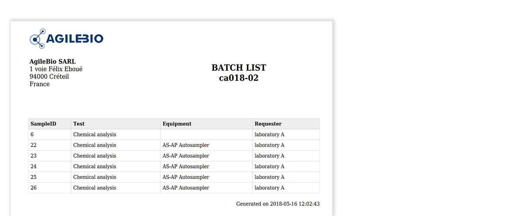The image size is (519, 216).
Task: Click laboratory A in sample 25 row
Action: pyautogui.click(x=269, y=177)
